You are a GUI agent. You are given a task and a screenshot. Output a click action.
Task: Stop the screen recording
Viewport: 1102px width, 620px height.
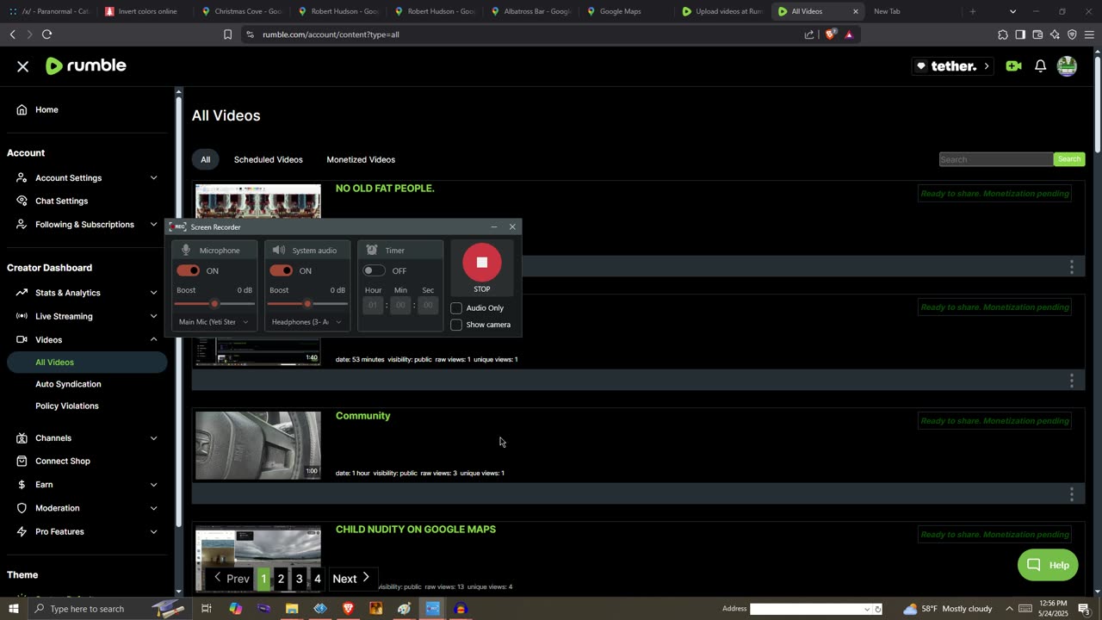(481, 263)
